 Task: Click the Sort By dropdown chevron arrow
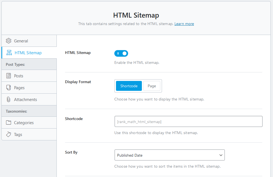point(221,155)
